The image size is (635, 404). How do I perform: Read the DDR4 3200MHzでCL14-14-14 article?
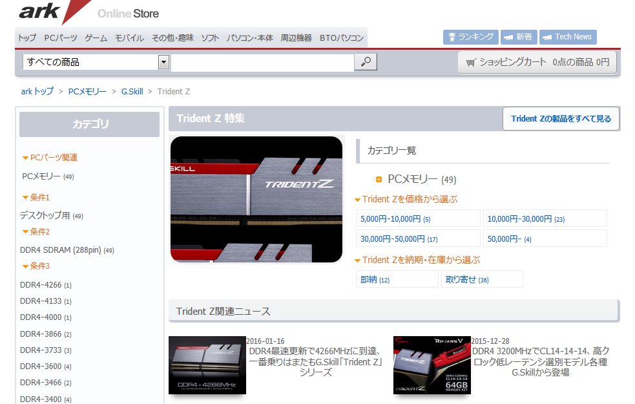(x=541, y=361)
